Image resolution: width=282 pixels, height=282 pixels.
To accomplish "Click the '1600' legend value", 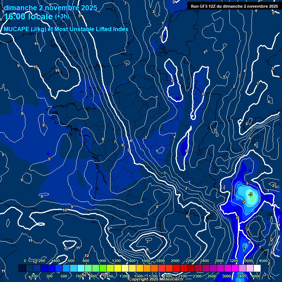I will (x=146, y=261).
